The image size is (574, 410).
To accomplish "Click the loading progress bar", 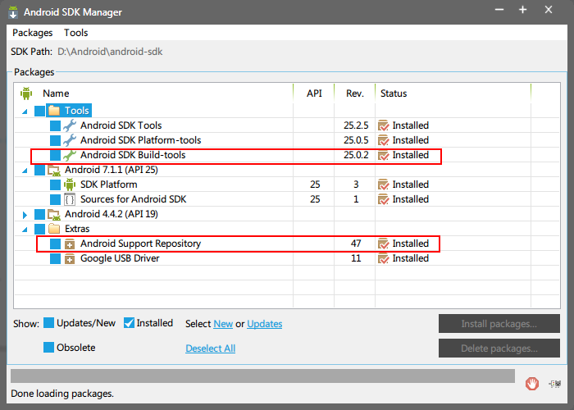I will click(262, 376).
